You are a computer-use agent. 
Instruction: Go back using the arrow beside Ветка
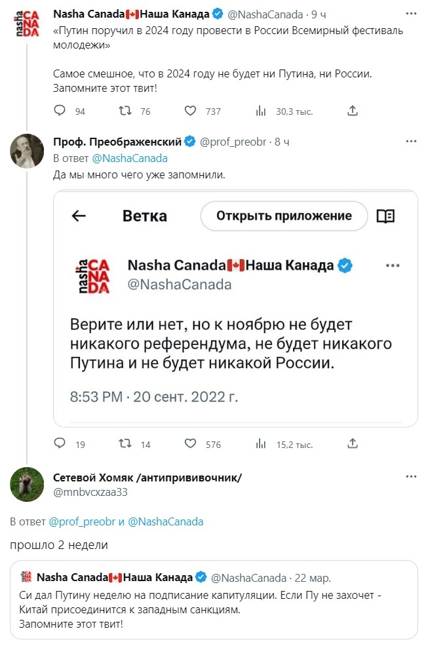click(x=79, y=216)
